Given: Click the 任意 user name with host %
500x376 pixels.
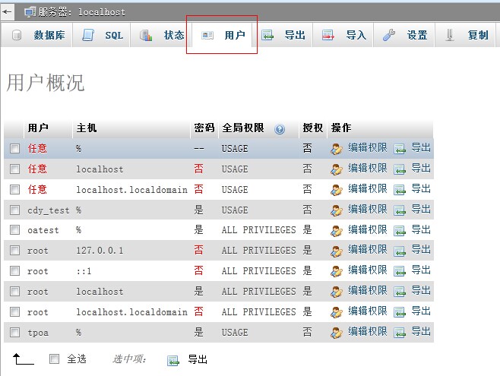Looking at the screenshot, I should click(x=37, y=148).
